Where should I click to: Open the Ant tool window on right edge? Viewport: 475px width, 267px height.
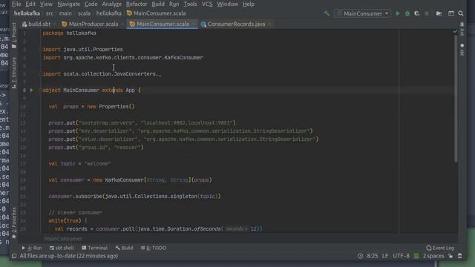(462, 29)
